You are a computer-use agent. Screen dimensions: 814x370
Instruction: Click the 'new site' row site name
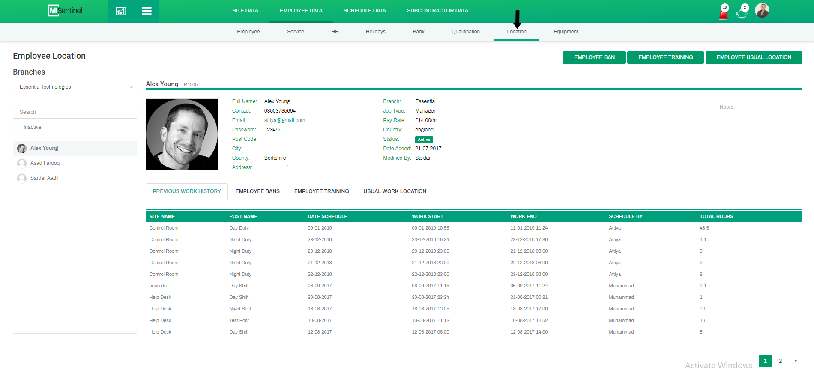point(158,286)
